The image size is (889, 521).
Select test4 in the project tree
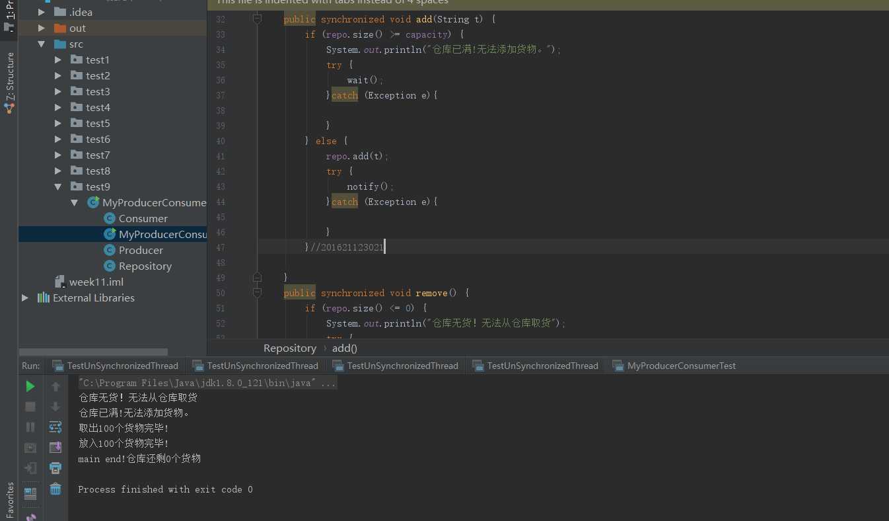click(98, 107)
